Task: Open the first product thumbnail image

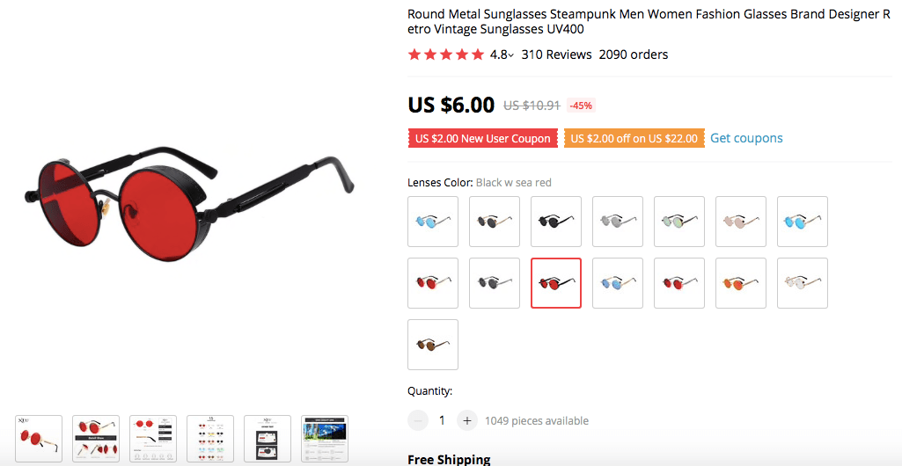Action: click(x=39, y=439)
